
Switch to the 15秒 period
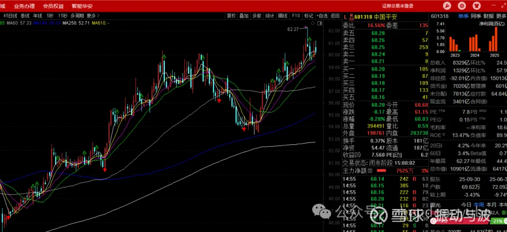(x=63, y=15)
